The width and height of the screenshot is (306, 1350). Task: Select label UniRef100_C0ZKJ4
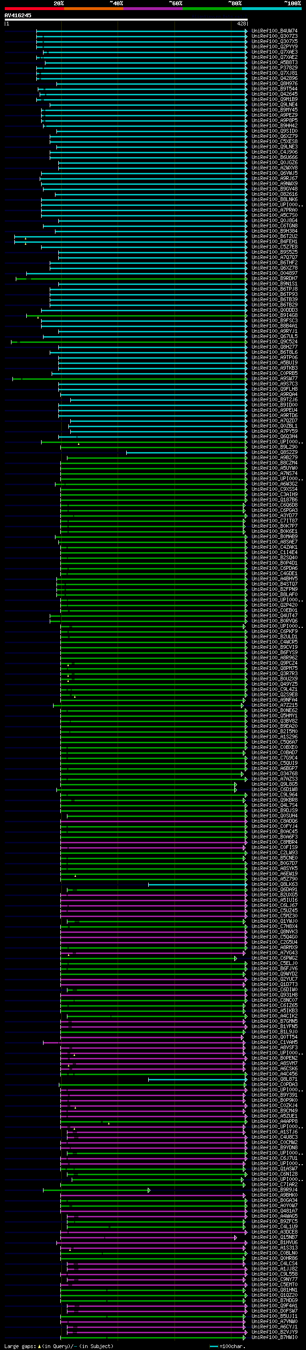274,1105
